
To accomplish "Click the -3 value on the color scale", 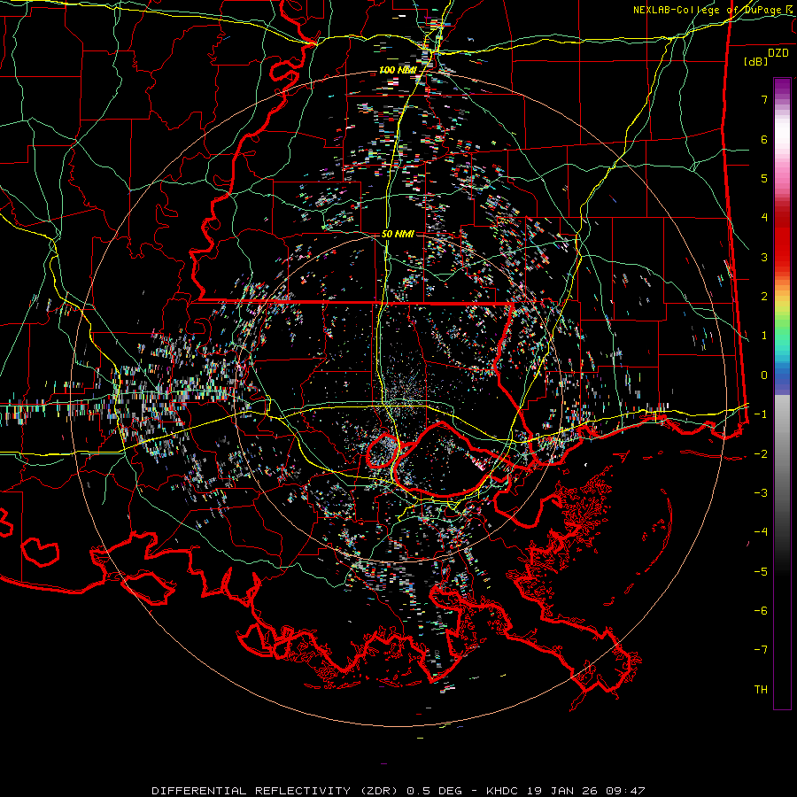I will 761,493.
